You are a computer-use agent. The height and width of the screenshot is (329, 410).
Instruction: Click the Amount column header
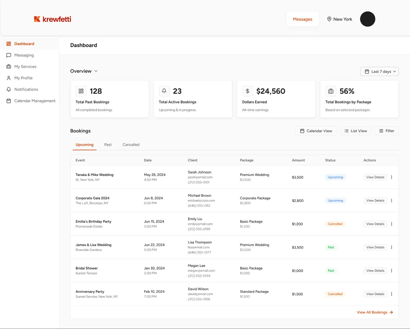pos(299,160)
